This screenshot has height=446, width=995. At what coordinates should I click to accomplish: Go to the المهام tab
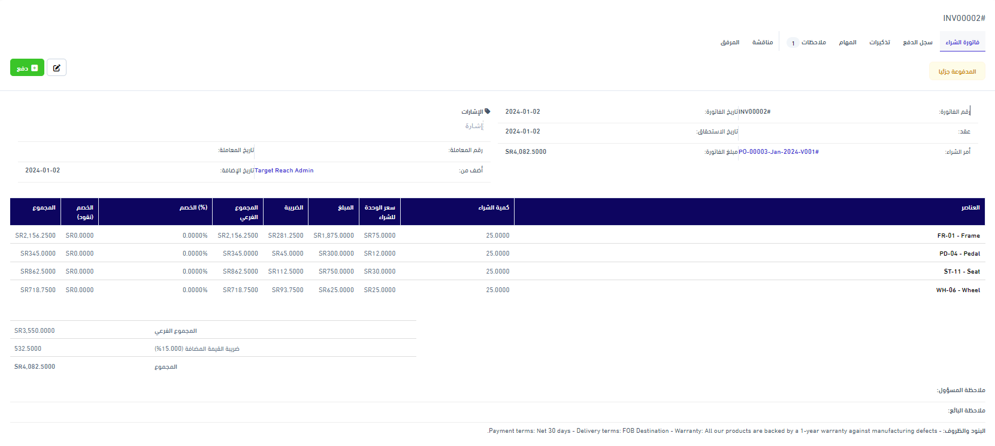[x=847, y=43]
